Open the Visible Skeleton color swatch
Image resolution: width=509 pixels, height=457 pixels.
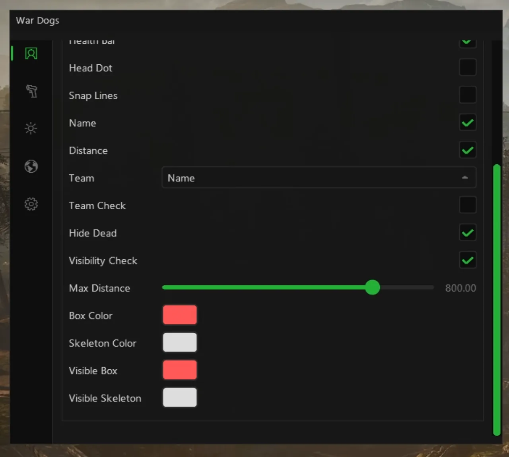(180, 398)
